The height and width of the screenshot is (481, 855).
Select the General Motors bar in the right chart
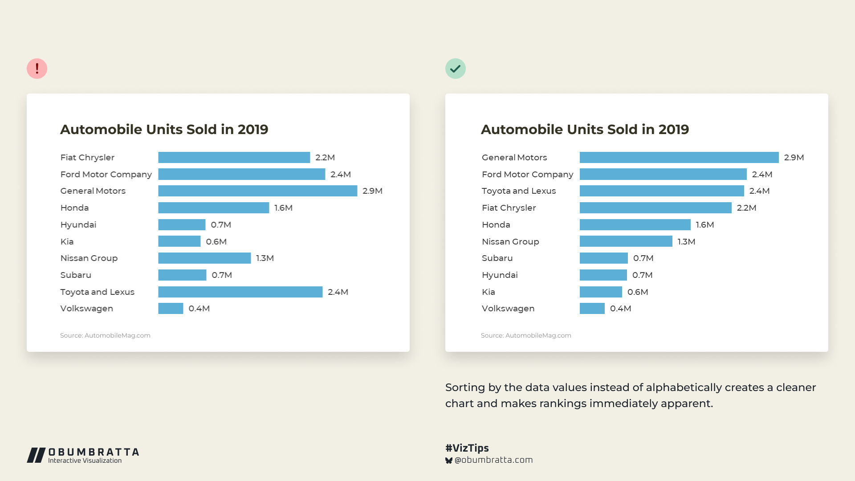(x=679, y=157)
